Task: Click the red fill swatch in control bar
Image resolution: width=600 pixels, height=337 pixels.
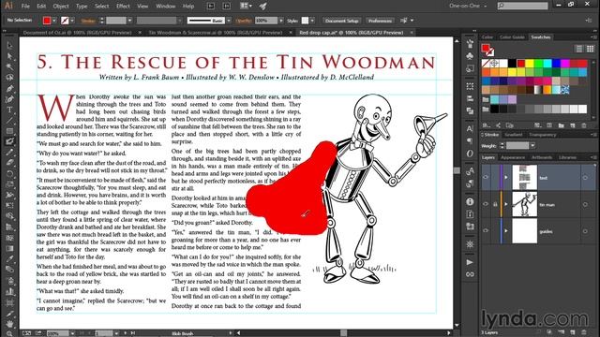Action: pyautogui.click(x=47, y=21)
